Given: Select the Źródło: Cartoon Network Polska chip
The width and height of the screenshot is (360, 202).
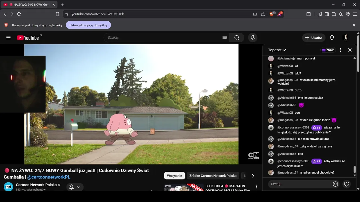Looking at the screenshot, I should 213,176.
